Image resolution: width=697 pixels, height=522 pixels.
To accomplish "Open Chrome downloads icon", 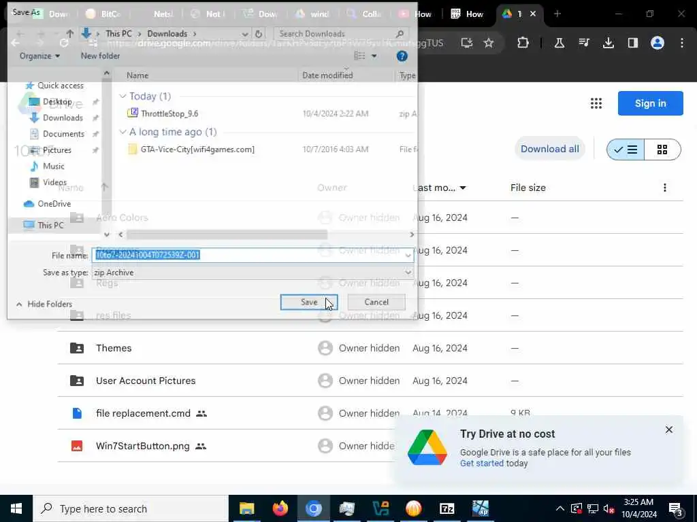I will (x=608, y=43).
